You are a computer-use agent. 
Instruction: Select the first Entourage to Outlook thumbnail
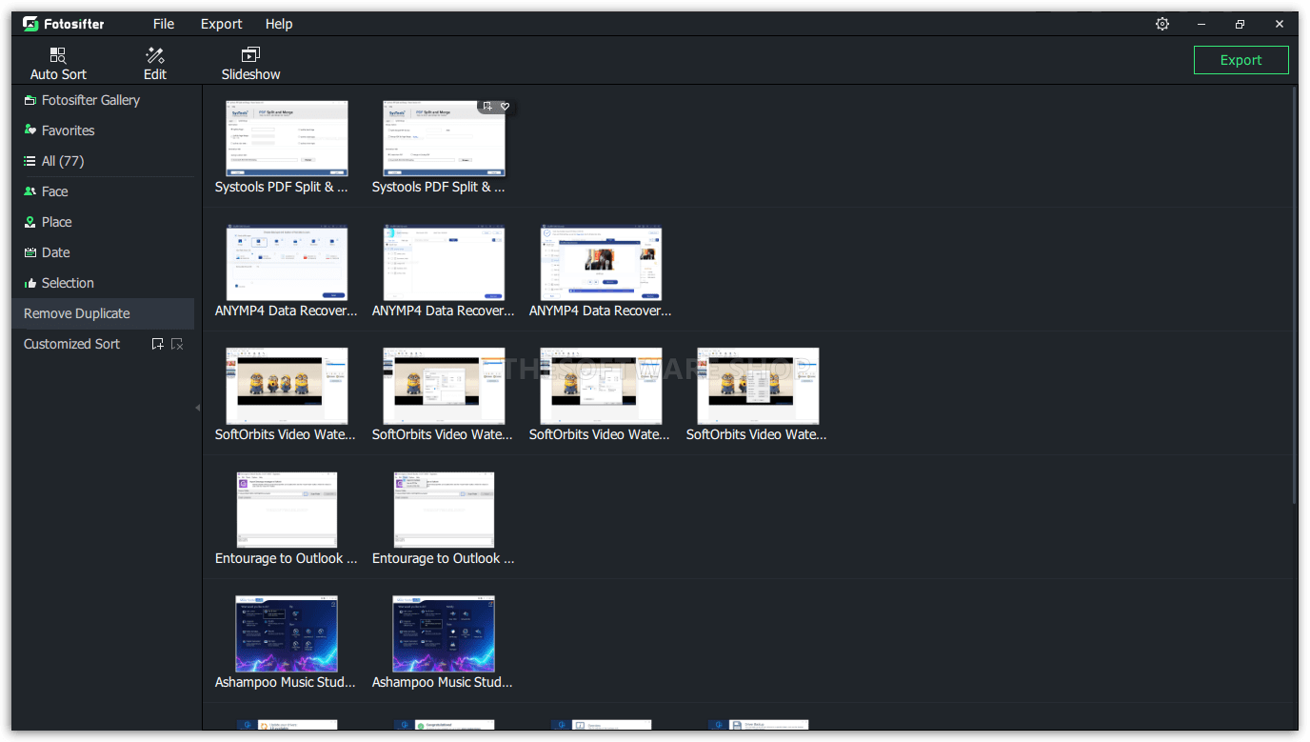click(x=287, y=510)
